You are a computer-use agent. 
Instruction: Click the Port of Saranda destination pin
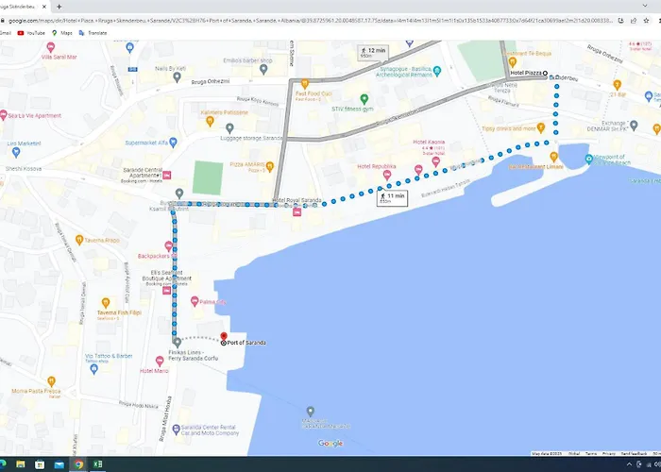pyautogui.click(x=223, y=335)
